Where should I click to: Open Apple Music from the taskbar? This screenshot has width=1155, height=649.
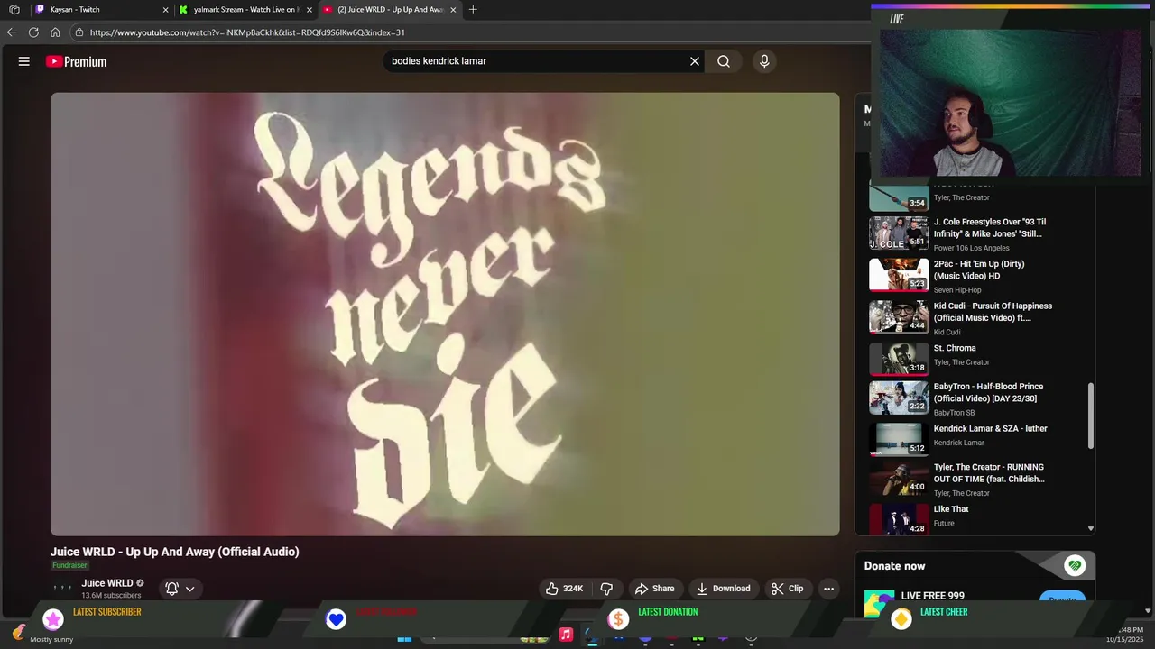tap(566, 635)
